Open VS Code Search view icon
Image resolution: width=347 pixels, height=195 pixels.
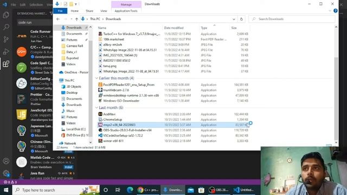(x=6, y=27)
